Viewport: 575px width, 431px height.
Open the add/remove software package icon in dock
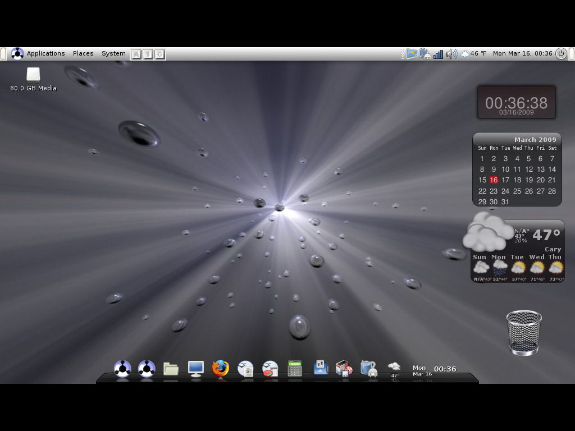[343, 368]
